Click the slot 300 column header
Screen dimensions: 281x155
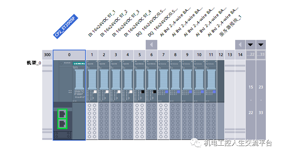pos(47,55)
